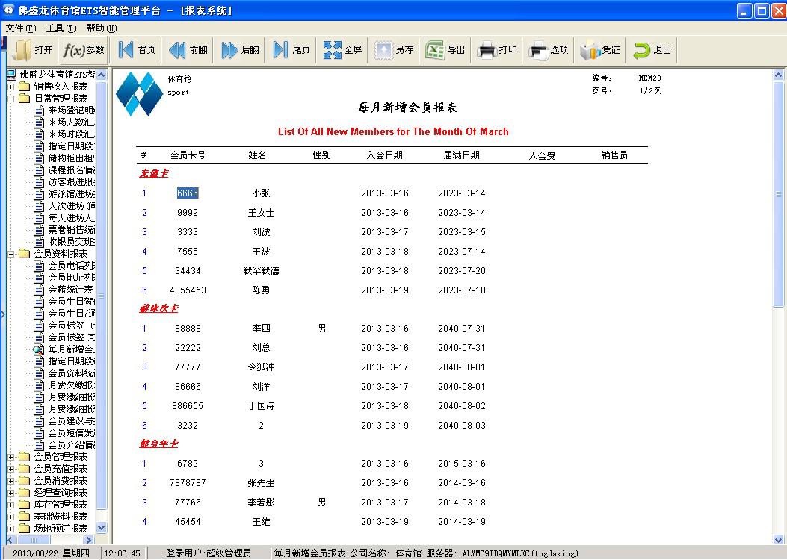Expand the 会员消费报表 folder
The width and height of the screenshot is (787, 560).
[11, 481]
